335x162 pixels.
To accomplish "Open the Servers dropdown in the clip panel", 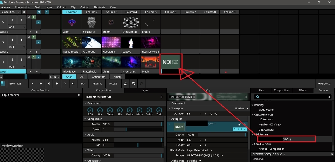I will pyautogui.click(x=205, y=156).
